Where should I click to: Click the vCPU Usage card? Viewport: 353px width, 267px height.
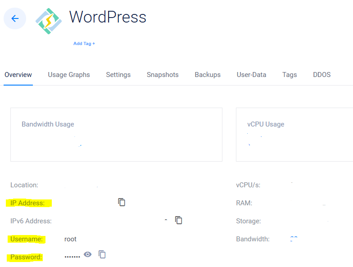[294, 135]
